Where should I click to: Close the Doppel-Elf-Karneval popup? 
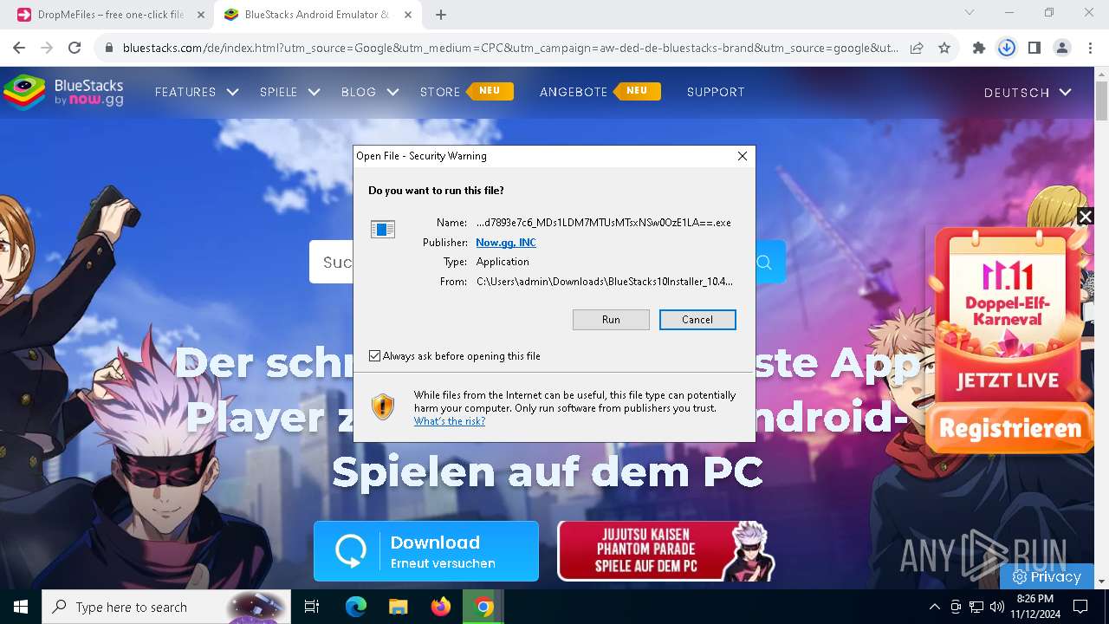click(1085, 217)
